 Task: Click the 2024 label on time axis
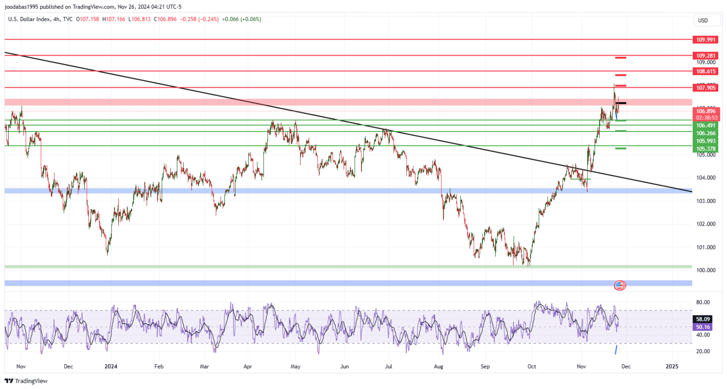(x=111, y=366)
